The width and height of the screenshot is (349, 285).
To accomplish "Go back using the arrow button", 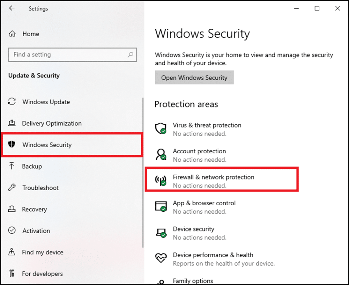I will click(x=11, y=8).
